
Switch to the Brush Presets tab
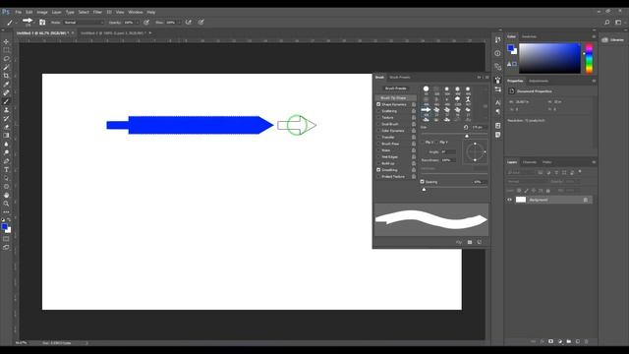click(400, 77)
